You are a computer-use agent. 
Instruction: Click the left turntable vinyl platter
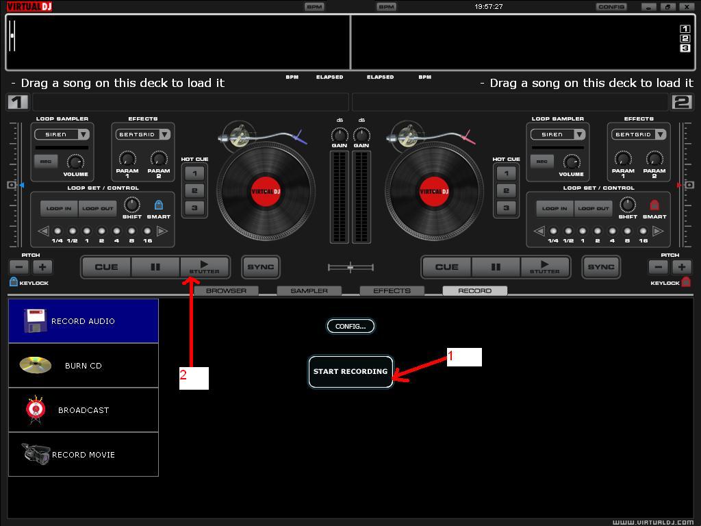coord(266,192)
